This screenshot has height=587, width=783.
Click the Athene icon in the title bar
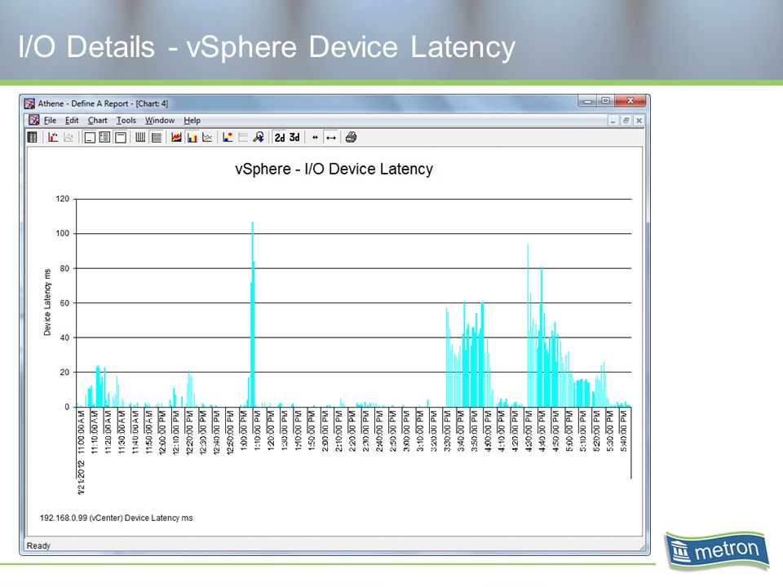(x=30, y=104)
